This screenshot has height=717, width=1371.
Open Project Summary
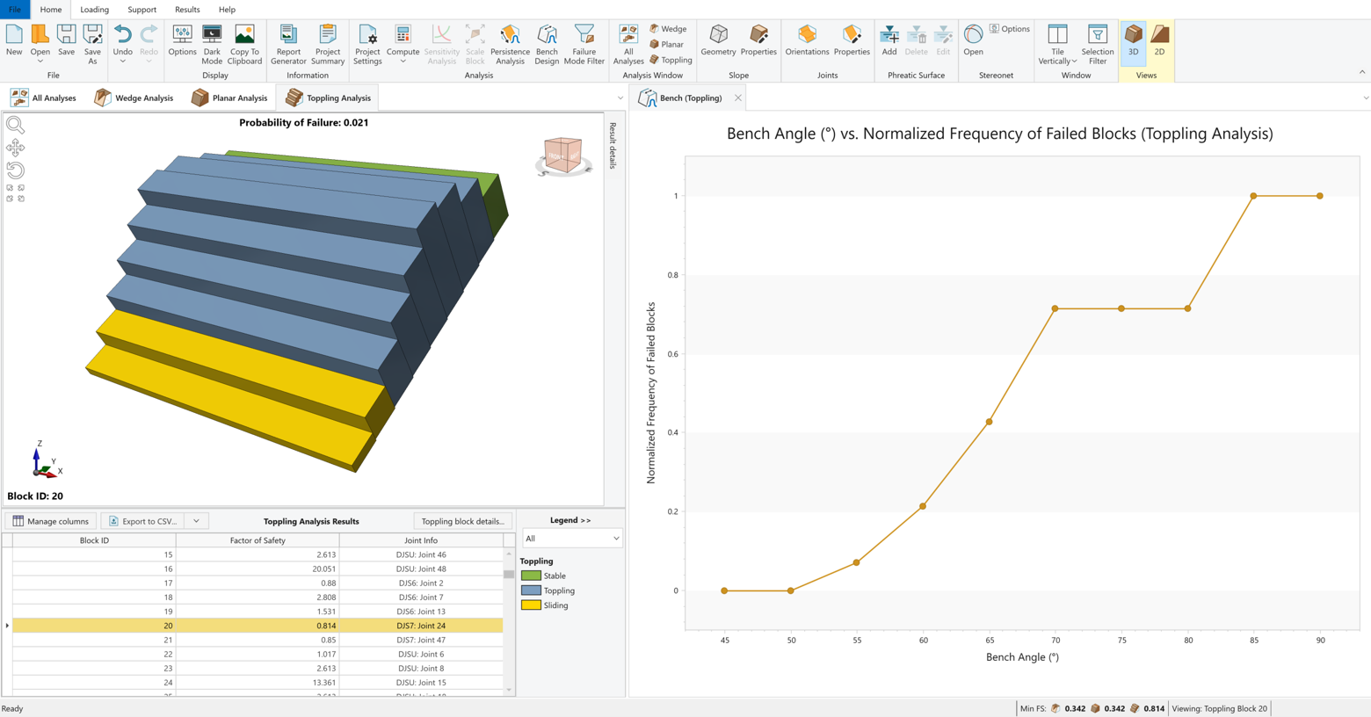tap(328, 45)
